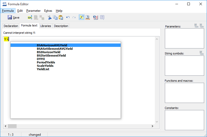This screenshot has width=207, height=137.
Task: Click the Cut scissors icon
Action: tap(49, 18)
